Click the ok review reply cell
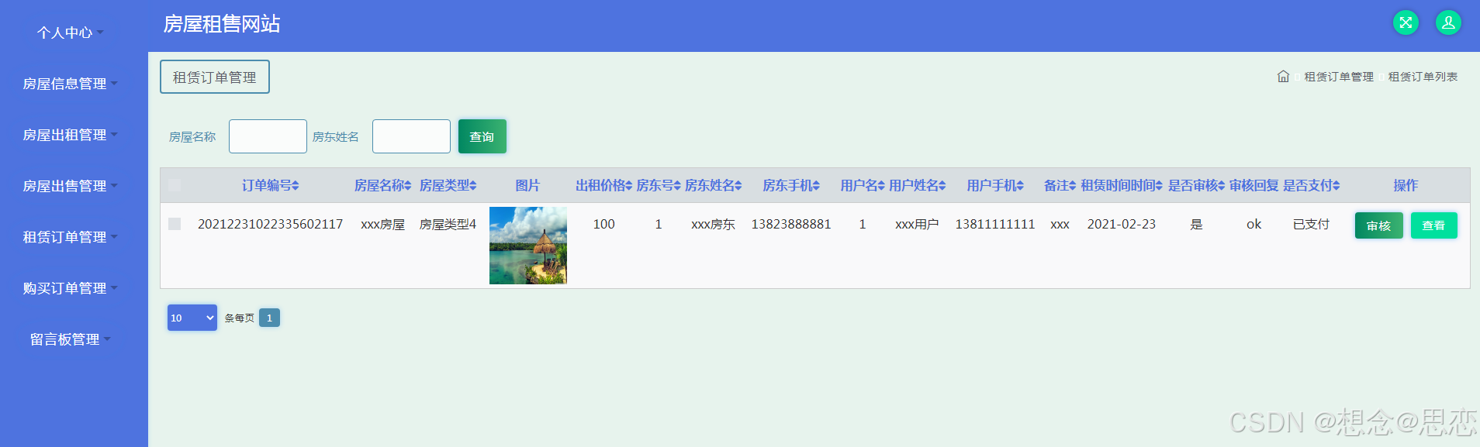Viewport: 1480px width, 447px height. (x=1254, y=224)
